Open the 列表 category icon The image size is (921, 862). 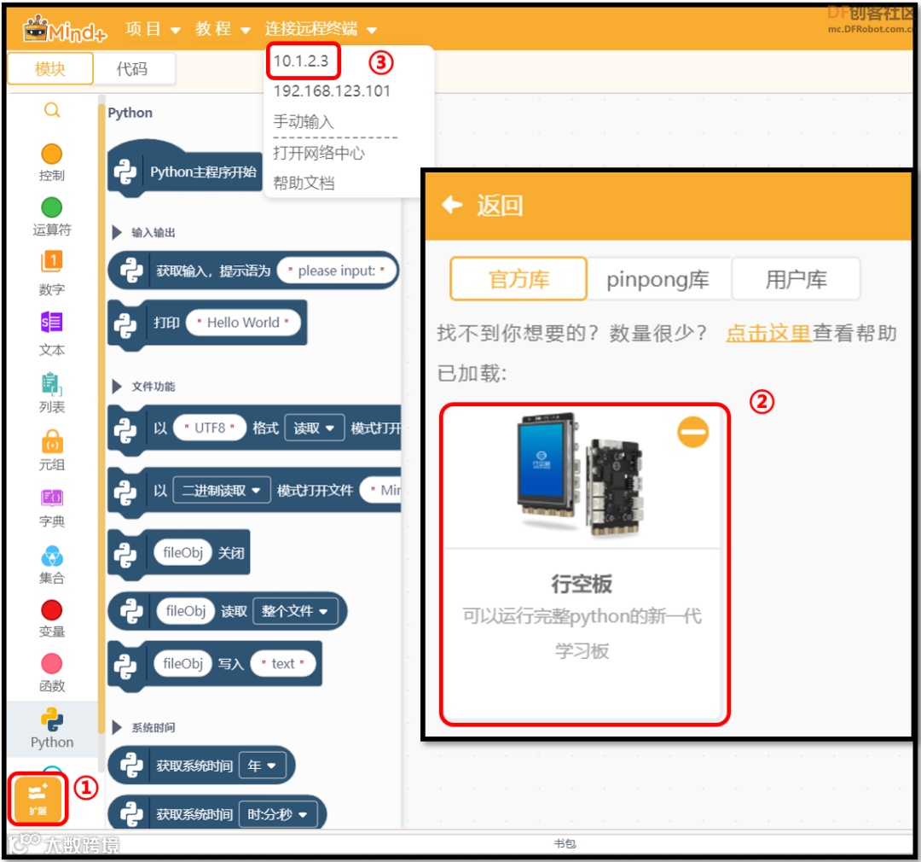[x=52, y=383]
